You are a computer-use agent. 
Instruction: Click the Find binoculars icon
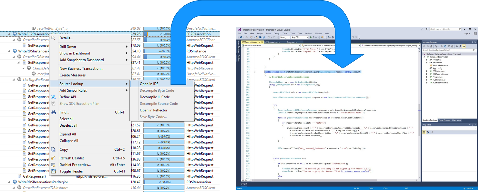53,112
